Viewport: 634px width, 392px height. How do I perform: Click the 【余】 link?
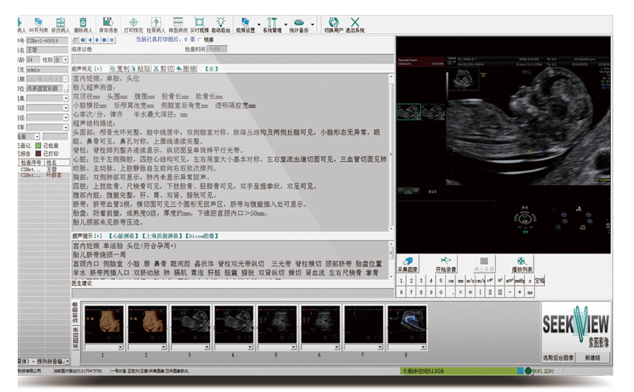click(x=212, y=68)
